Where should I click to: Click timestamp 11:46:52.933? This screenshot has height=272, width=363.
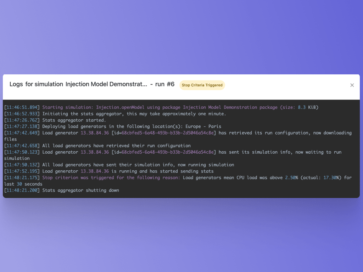22,114
